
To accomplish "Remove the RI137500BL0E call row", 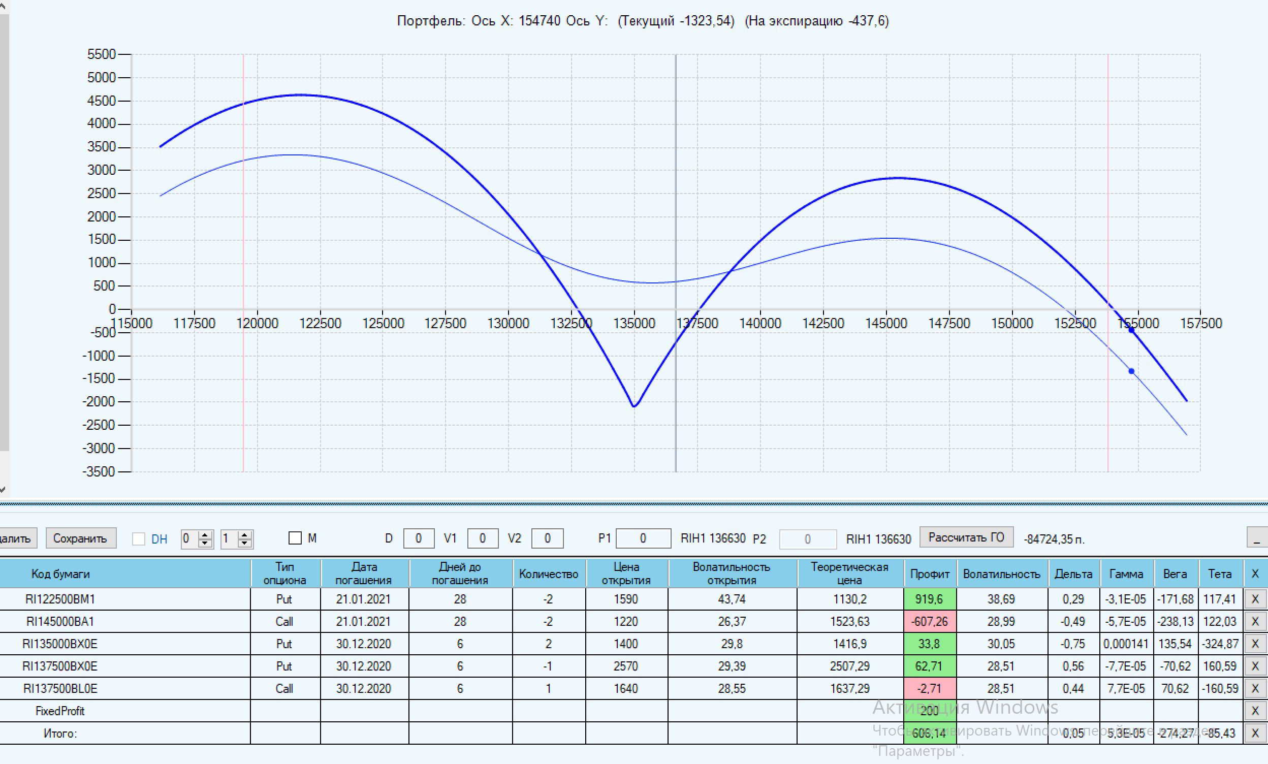I will tap(1255, 688).
